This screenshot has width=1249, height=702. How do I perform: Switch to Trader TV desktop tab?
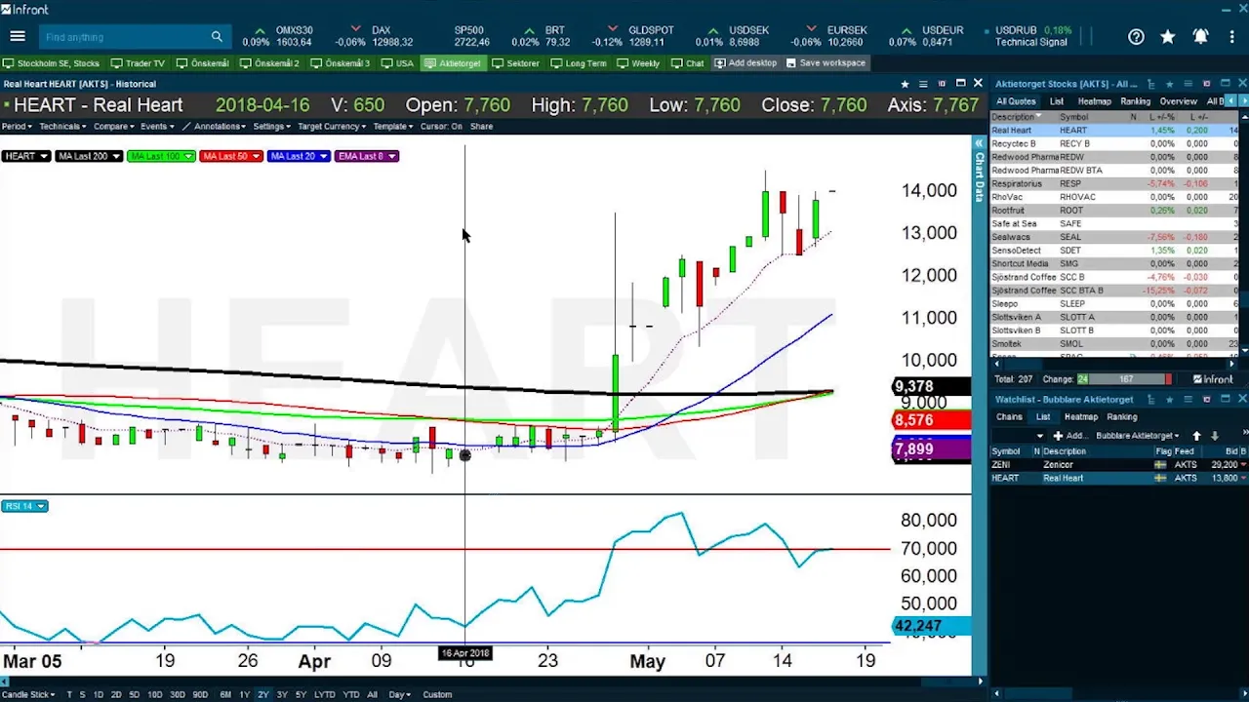pos(138,63)
